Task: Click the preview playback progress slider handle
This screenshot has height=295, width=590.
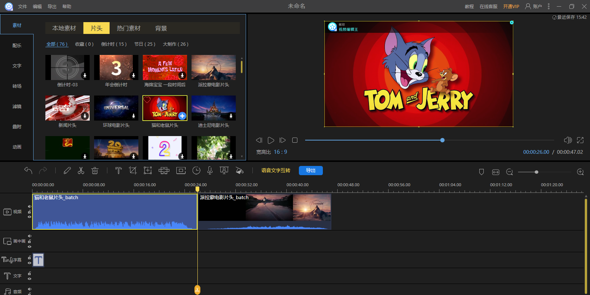Action: [x=442, y=140]
